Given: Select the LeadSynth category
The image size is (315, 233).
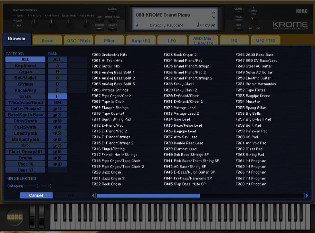Looking at the screenshot, I should pyautogui.click(x=25, y=133).
